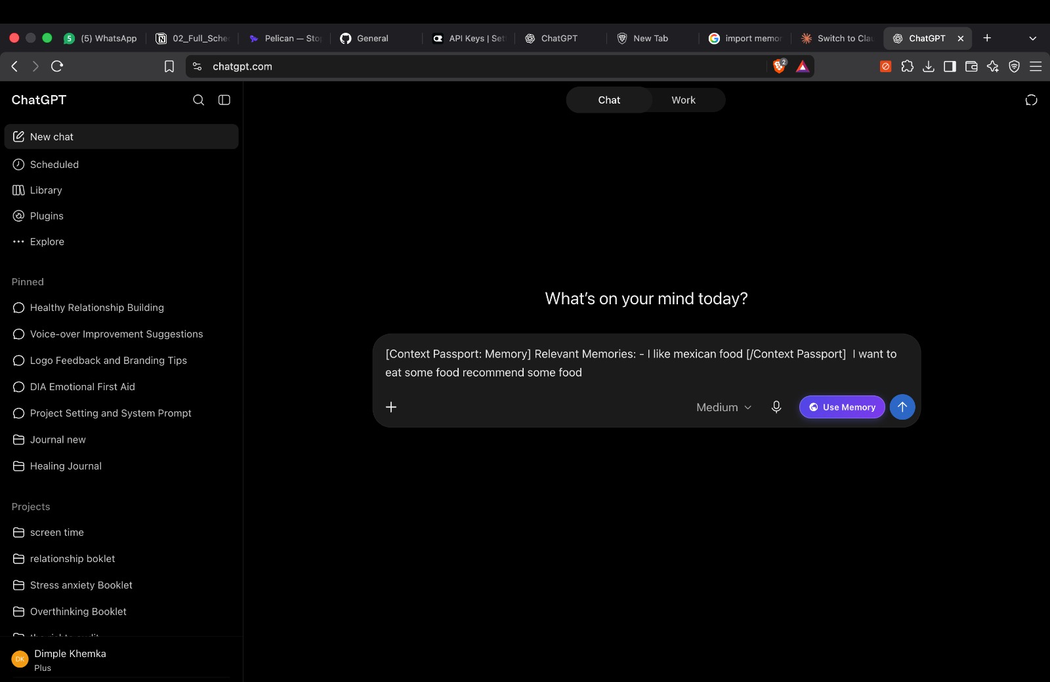Collapse the sidebar with the panel toggle icon
The height and width of the screenshot is (682, 1050).
(224, 100)
